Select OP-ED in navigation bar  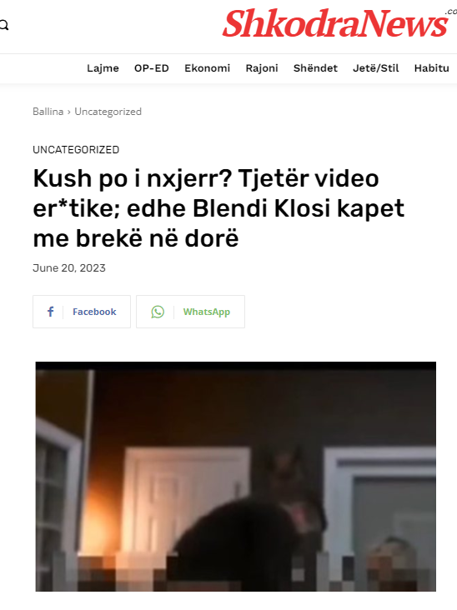tap(152, 68)
